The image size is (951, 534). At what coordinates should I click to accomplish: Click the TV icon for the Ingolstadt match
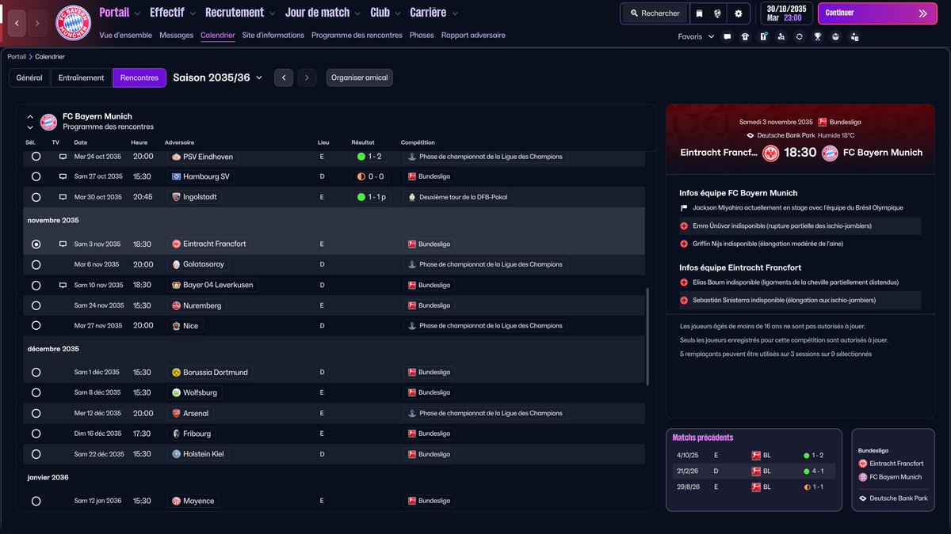(63, 197)
